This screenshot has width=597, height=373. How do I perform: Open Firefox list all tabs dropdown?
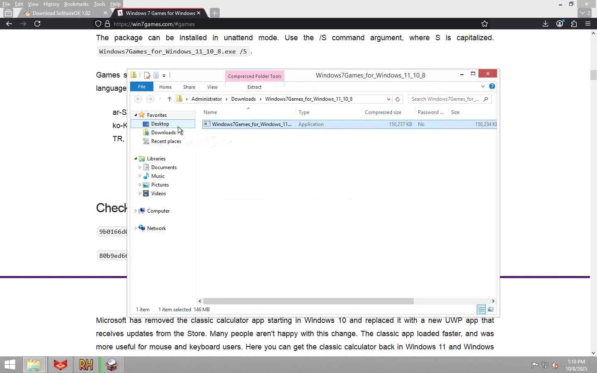pyautogui.click(x=585, y=13)
